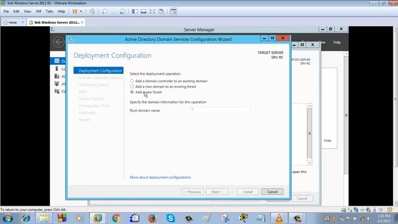Select the Deployment Configuration wizard step
Image resolution: width=398 pixels, height=224 pixels.
[x=98, y=70]
